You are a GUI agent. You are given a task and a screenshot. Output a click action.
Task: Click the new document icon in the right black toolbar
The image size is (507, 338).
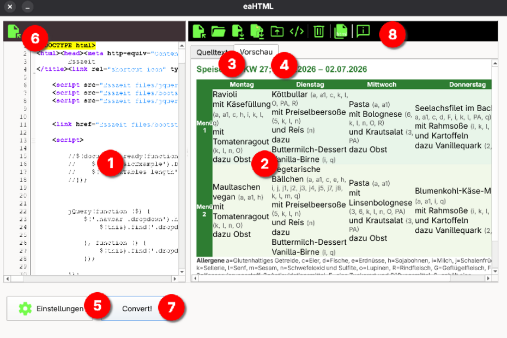(199, 32)
